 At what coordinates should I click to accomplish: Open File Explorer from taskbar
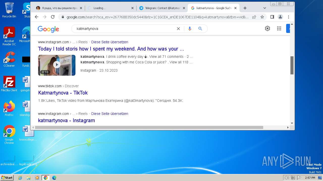29,178
